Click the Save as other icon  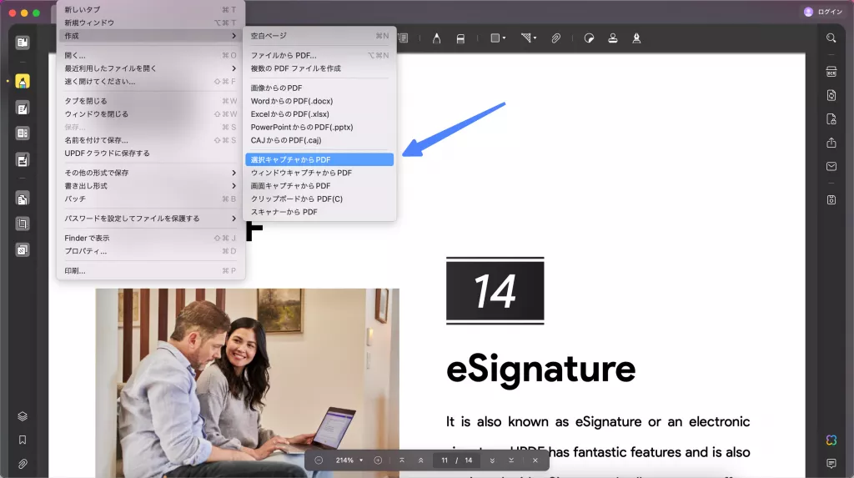pyautogui.click(x=831, y=200)
